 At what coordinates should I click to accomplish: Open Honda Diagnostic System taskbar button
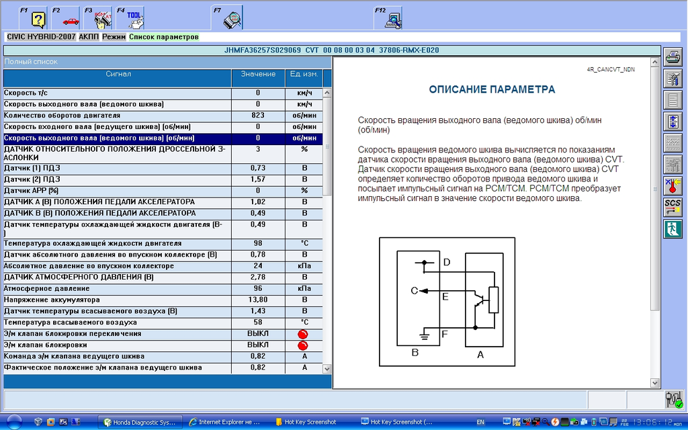click(140, 422)
